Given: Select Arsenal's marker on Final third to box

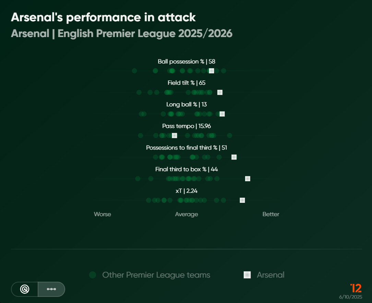Looking at the screenshot, I should [248, 179].
